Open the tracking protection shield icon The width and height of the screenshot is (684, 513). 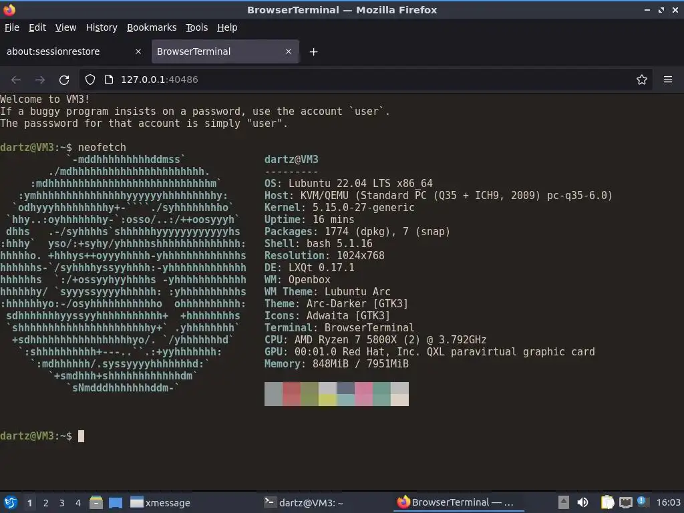(90, 79)
